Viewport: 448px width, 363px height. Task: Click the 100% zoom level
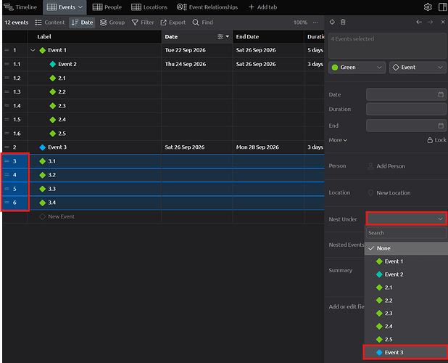coord(300,23)
